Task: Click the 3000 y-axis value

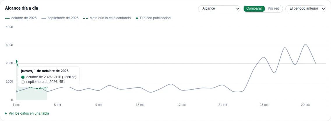Action: (x=9, y=45)
